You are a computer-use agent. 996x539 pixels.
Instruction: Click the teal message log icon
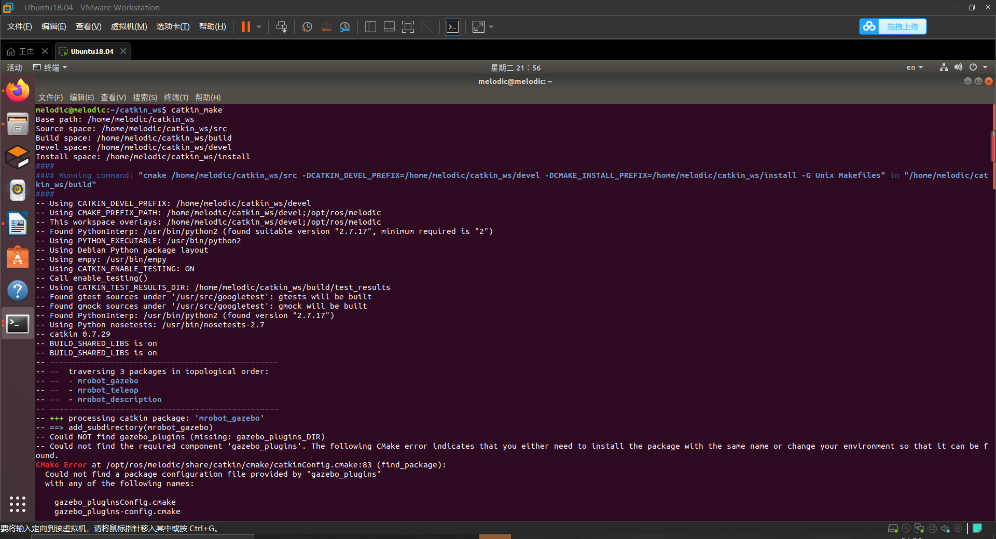(x=977, y=528)
